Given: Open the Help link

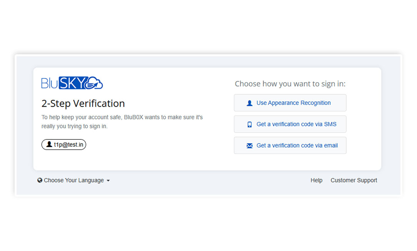Looking at the screenshot, I should click(x=316, y=180).
